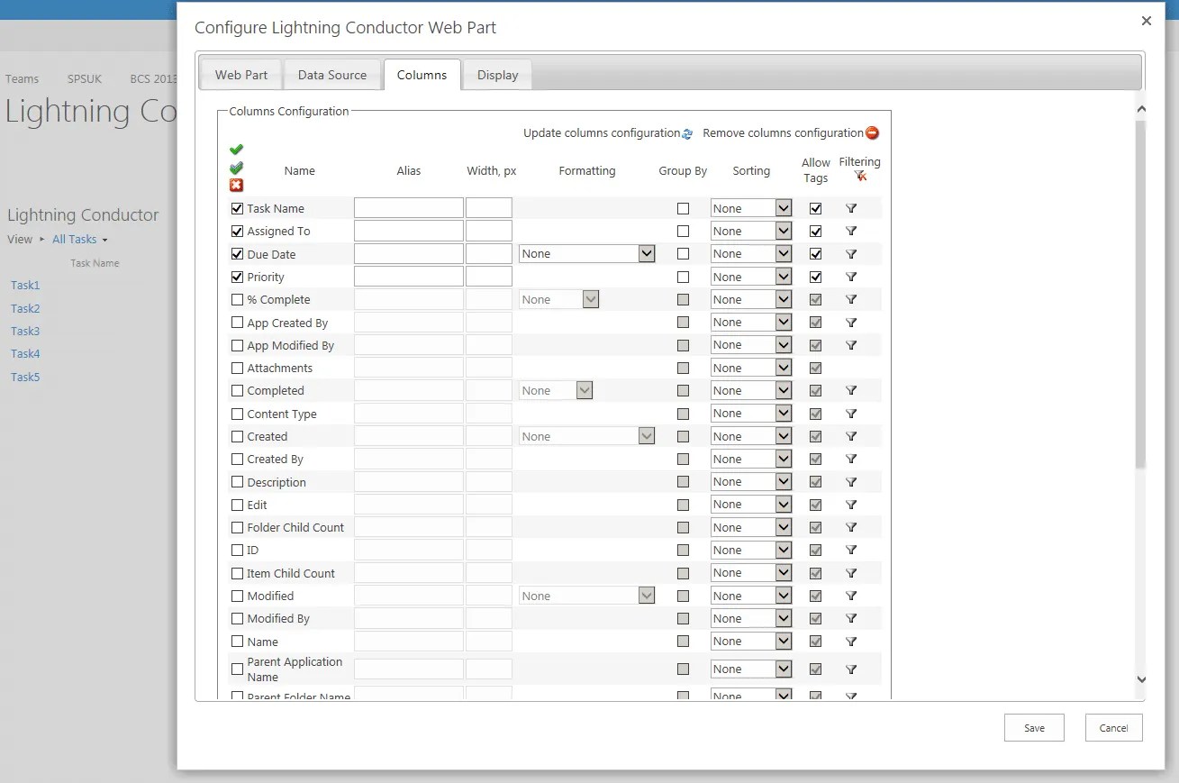Open the Teams navigation item
This screenshot has height=783, width=1179.
tap(23, 78)
